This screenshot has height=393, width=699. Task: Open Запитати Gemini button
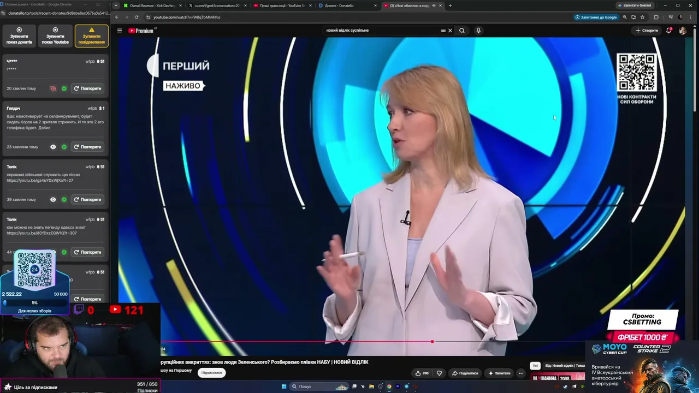(635, 5)
